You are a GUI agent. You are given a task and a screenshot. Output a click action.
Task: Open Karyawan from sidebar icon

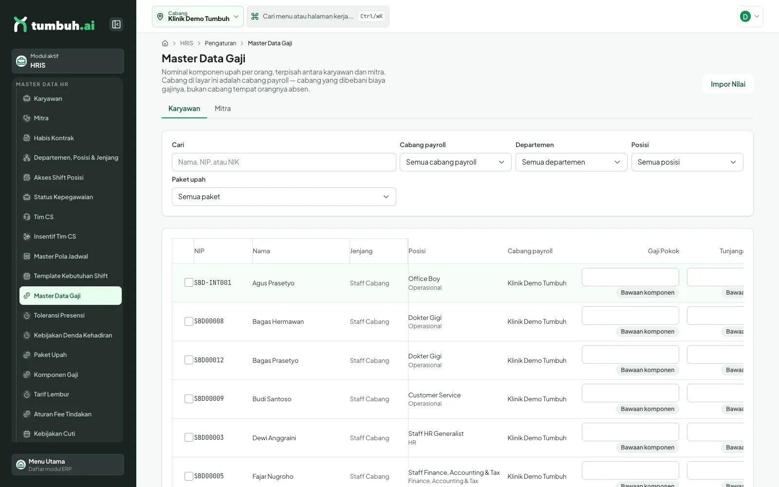tap(27, 98)
